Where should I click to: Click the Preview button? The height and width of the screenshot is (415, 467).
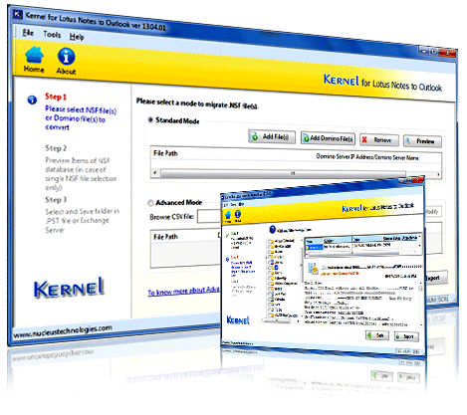[x=422, y=141]
